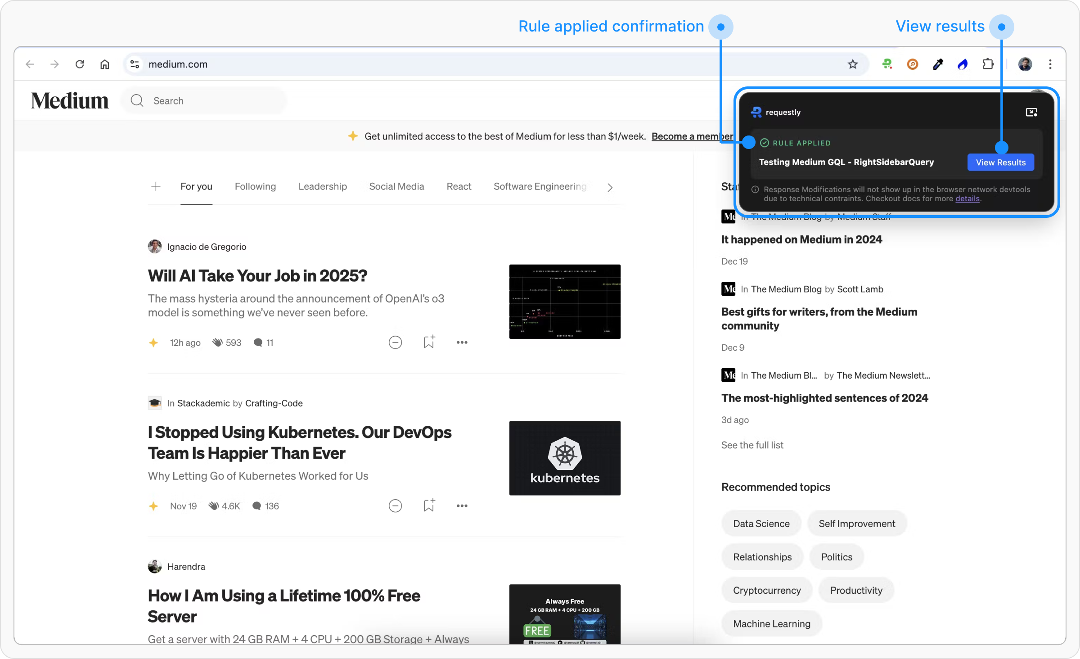Switch to the Following tab
Viewport: 1080px width, 659px height.
[x=255, y=186]
